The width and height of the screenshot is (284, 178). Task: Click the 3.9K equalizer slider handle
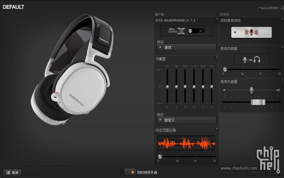(x=203, y=87)
